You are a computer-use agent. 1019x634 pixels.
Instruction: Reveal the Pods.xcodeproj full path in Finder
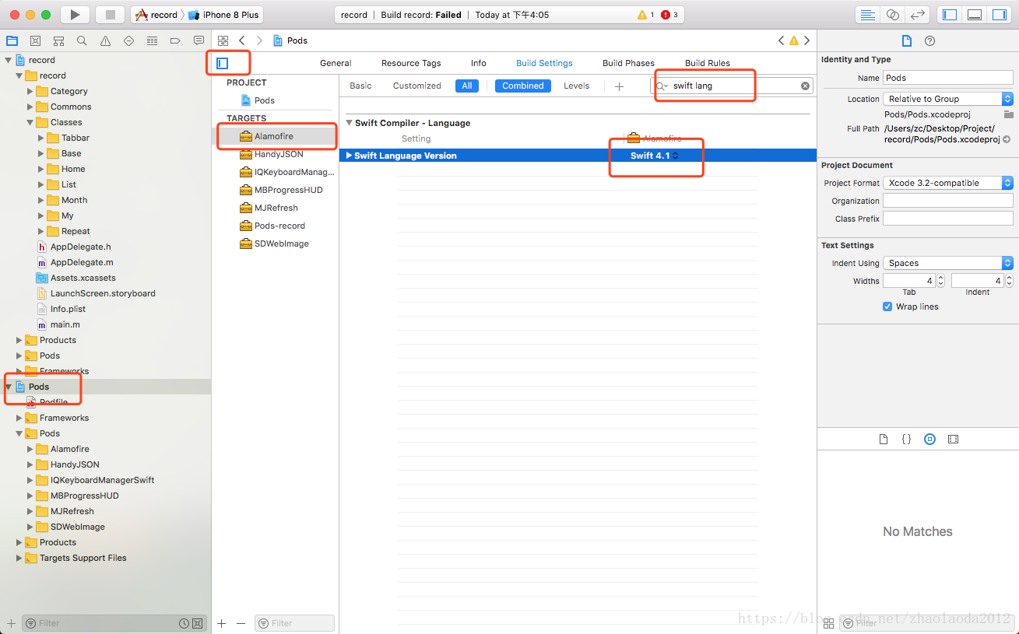coord(1007,139)
